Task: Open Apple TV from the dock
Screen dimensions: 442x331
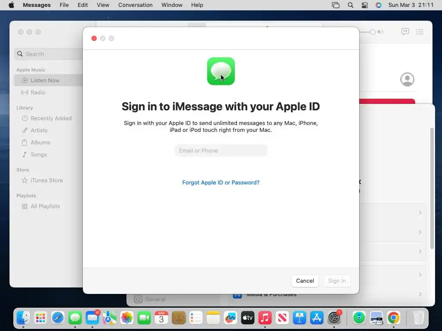Action: pyautogui.click(x=247, y=318)
